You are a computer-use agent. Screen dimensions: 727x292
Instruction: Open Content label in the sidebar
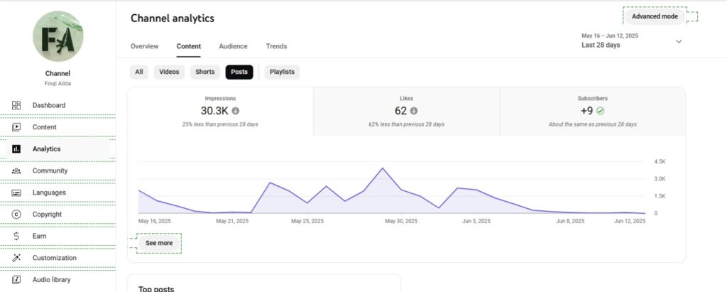tap(45, 127)
